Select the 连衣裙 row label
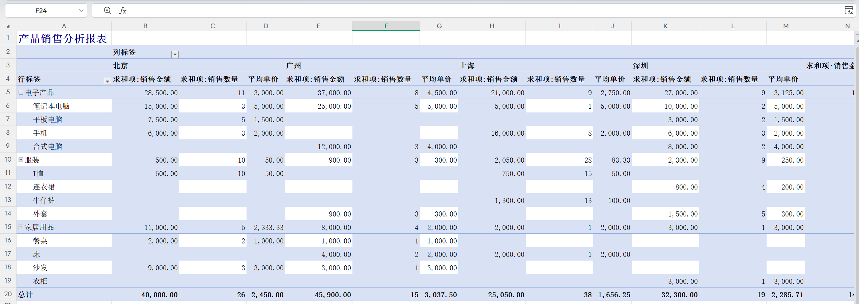 44,187
